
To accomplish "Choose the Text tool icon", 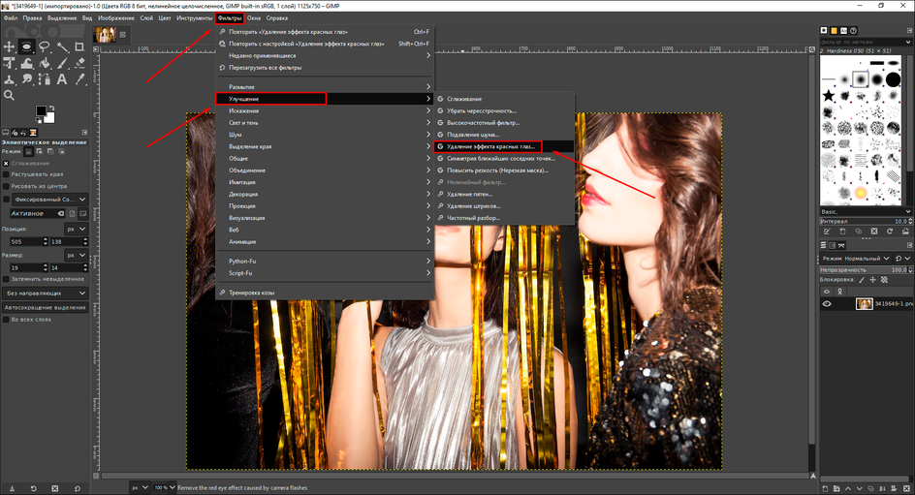I will 62,79.
